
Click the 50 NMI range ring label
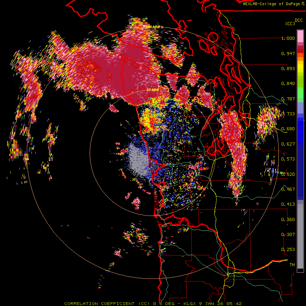coord(153,90)
